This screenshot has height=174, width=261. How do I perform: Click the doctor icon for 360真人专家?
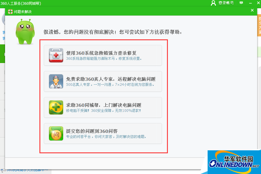point(56,81)
